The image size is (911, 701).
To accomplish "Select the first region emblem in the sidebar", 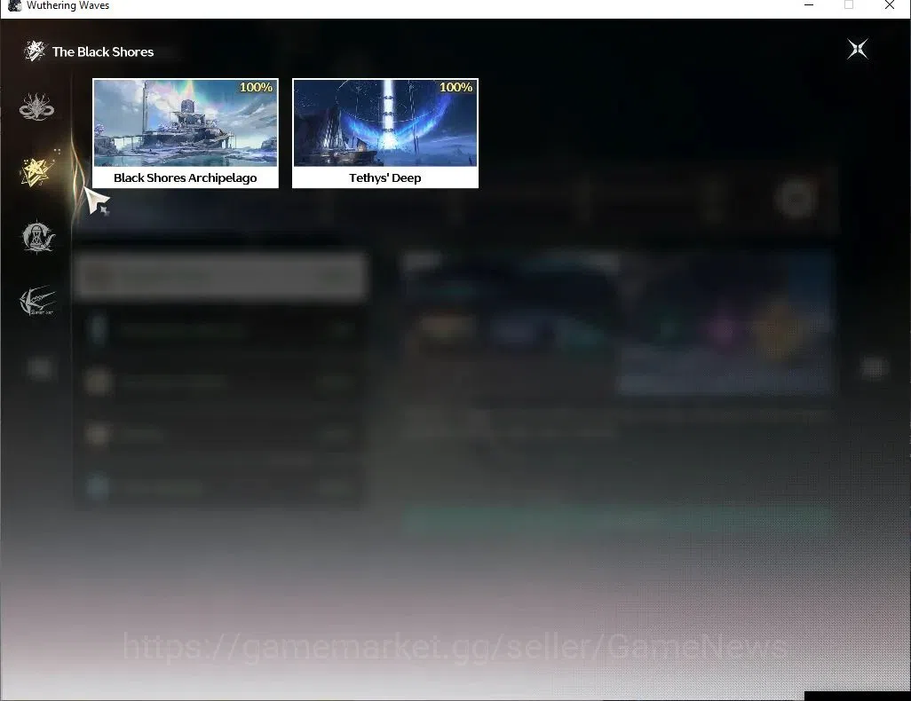I will pos(36,107).
